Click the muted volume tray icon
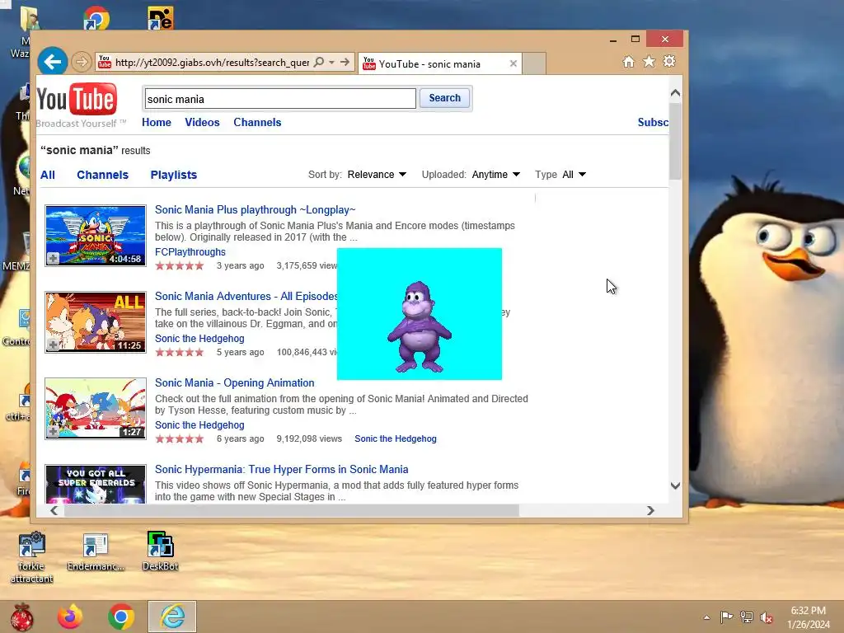Screen dimensions: 844x633 767,617
